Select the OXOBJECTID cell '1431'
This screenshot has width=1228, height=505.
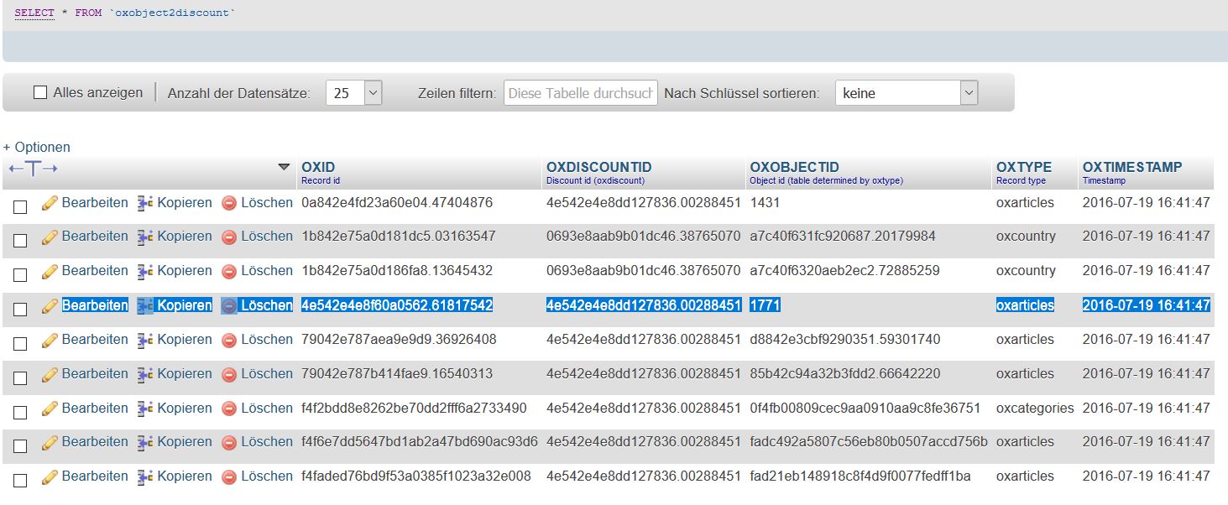pyautogui.click(x=765, y=202)
